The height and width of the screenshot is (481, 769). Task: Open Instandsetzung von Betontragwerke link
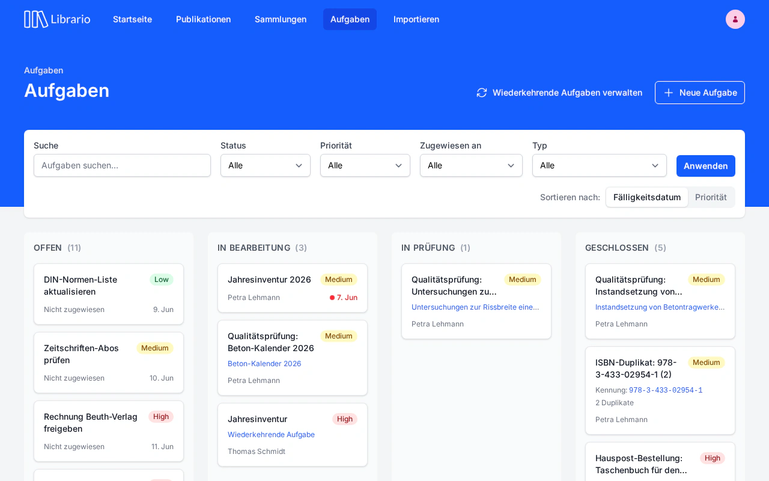click(660, 307)
